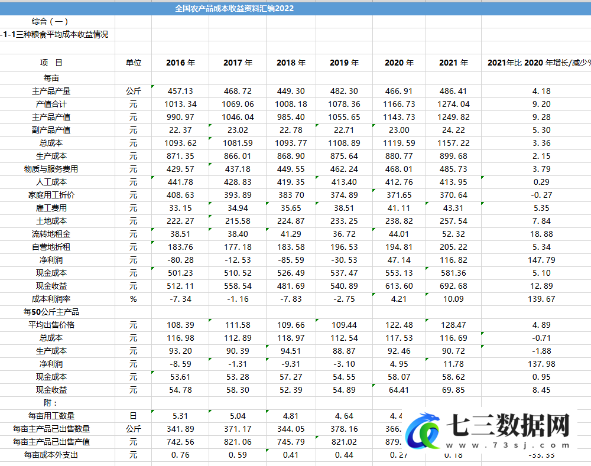Click cell 985.40 in 主产品产值 row

point(291,117)
